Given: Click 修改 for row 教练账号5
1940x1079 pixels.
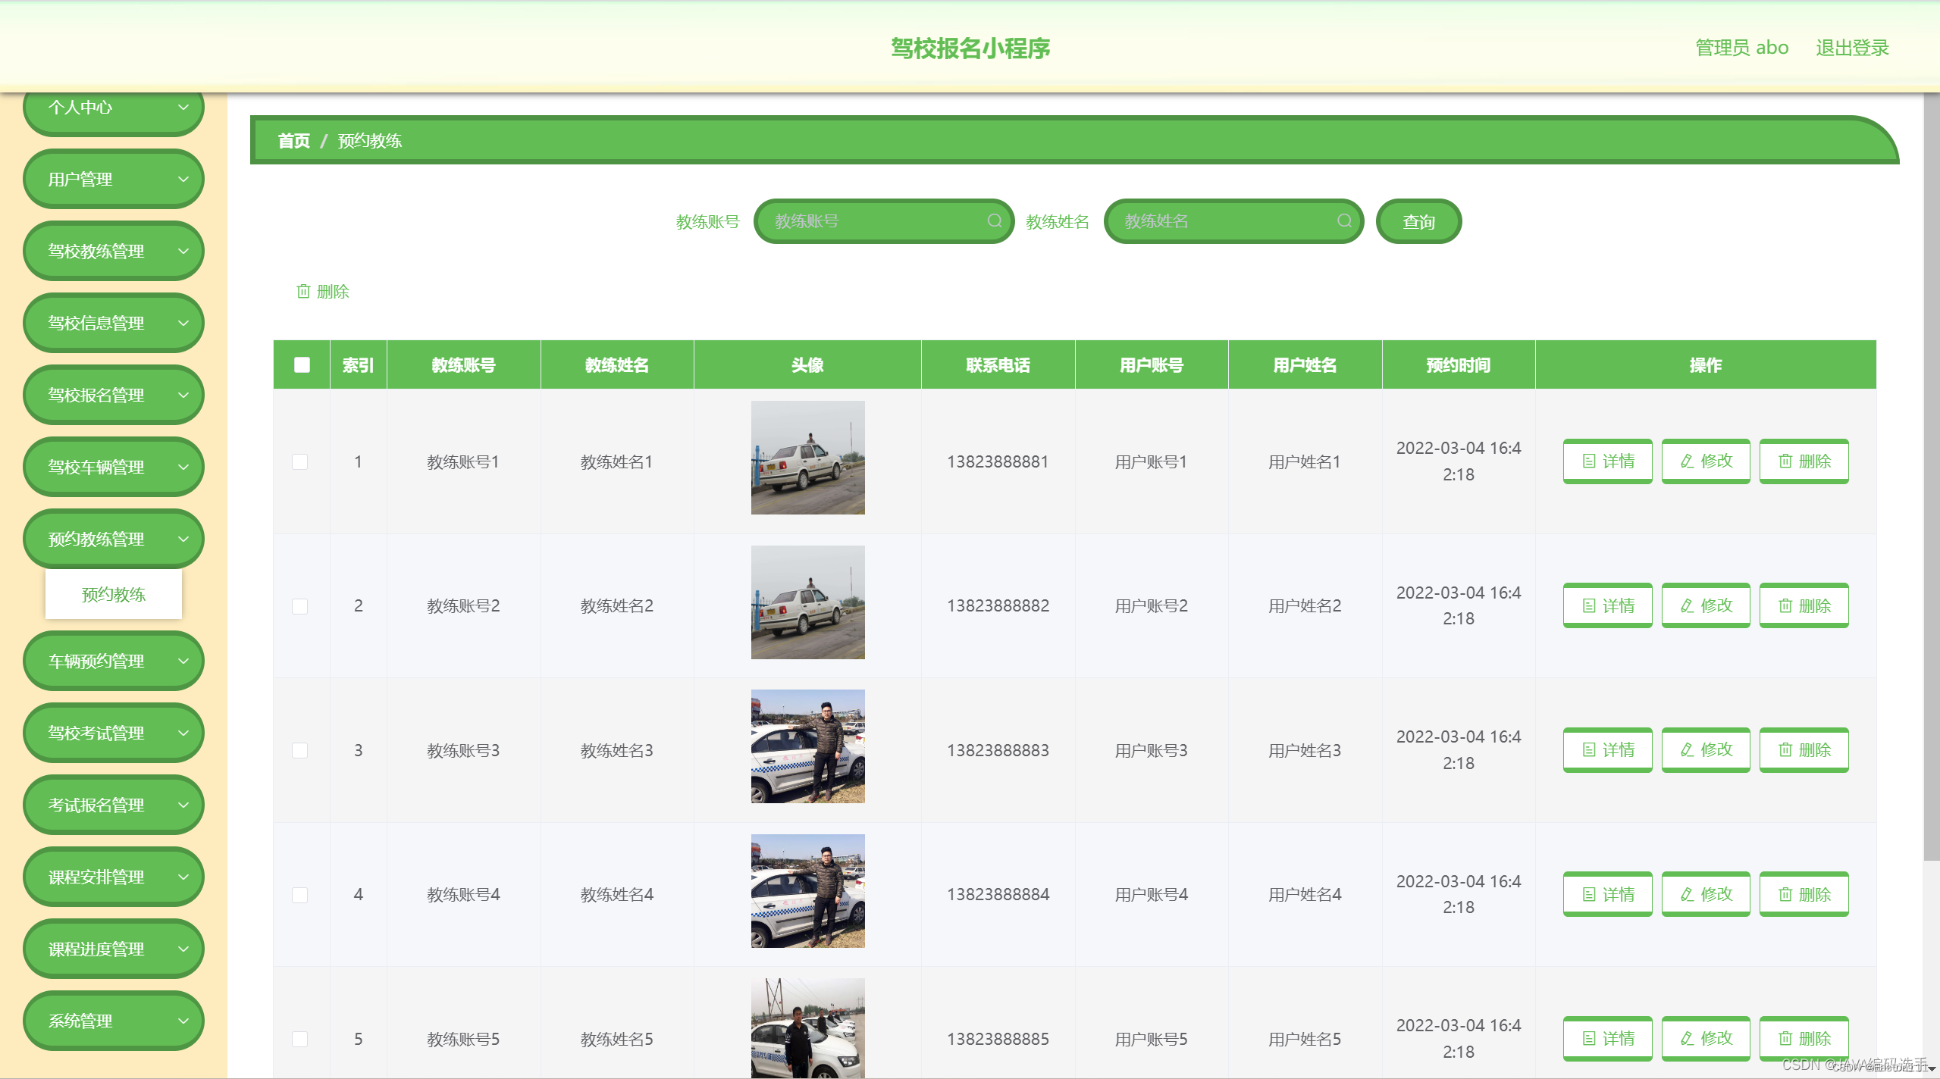Looking at the screenshot, I should click(1706, 1038).
